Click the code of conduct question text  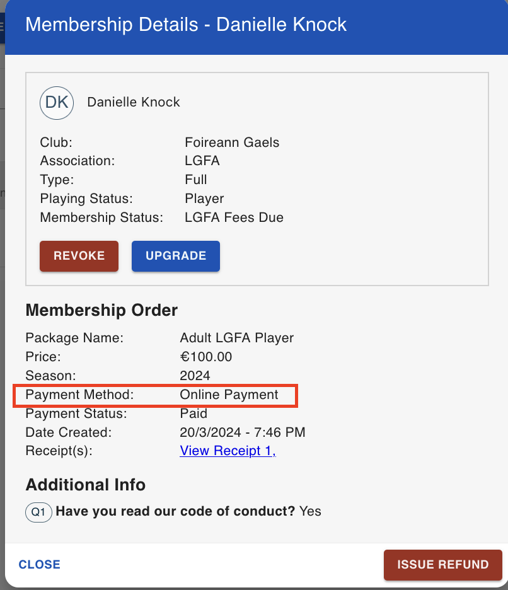click(175, 511)
